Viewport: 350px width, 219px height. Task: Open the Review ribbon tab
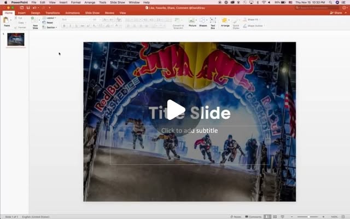click(x=109, y=13)
